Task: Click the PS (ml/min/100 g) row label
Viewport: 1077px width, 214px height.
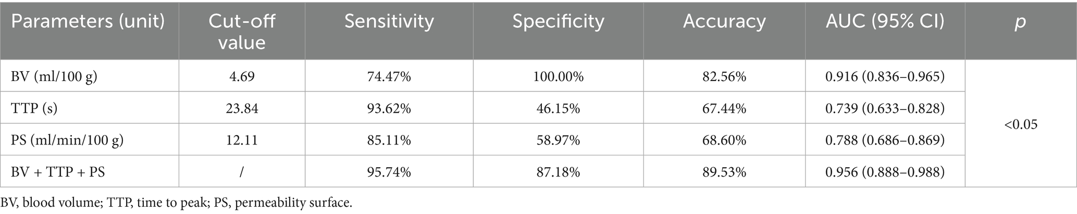Action: point(67,140)
